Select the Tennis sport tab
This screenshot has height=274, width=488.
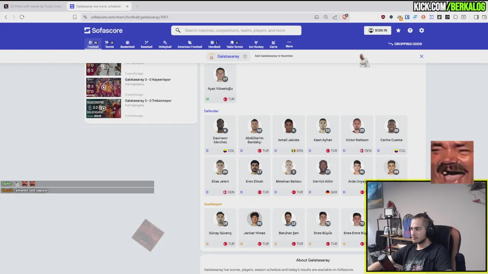pyautogui.click(x=109, y=45)
